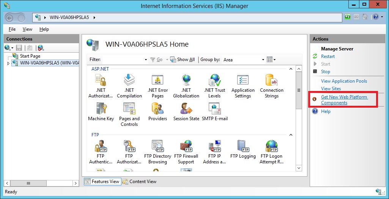Viewport: 389px width, 199px height.
Task: Open the Providers feature
Action: coord(157,111)
